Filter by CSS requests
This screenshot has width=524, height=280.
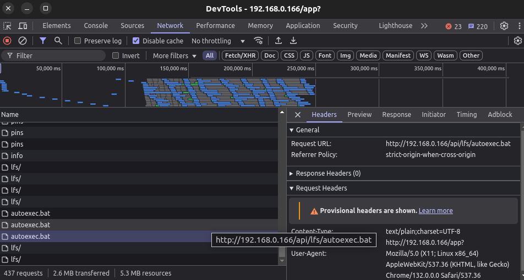[x=289, y=55]
